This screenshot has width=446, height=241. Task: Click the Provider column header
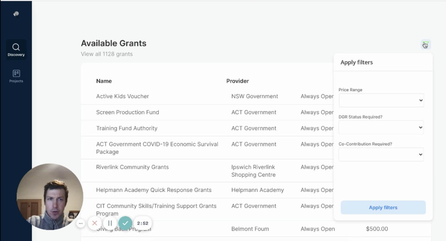pos(238,81)
